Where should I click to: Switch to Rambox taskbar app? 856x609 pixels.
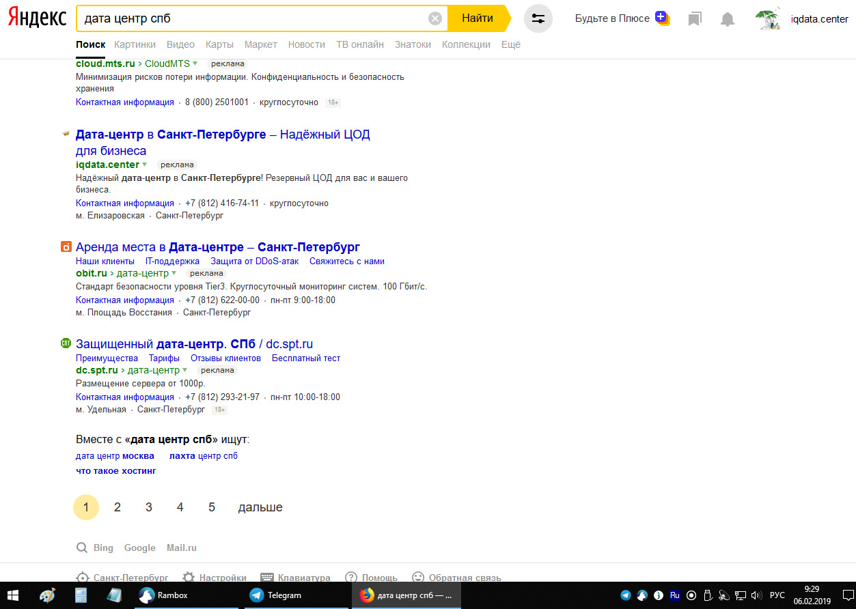point(187,595)
